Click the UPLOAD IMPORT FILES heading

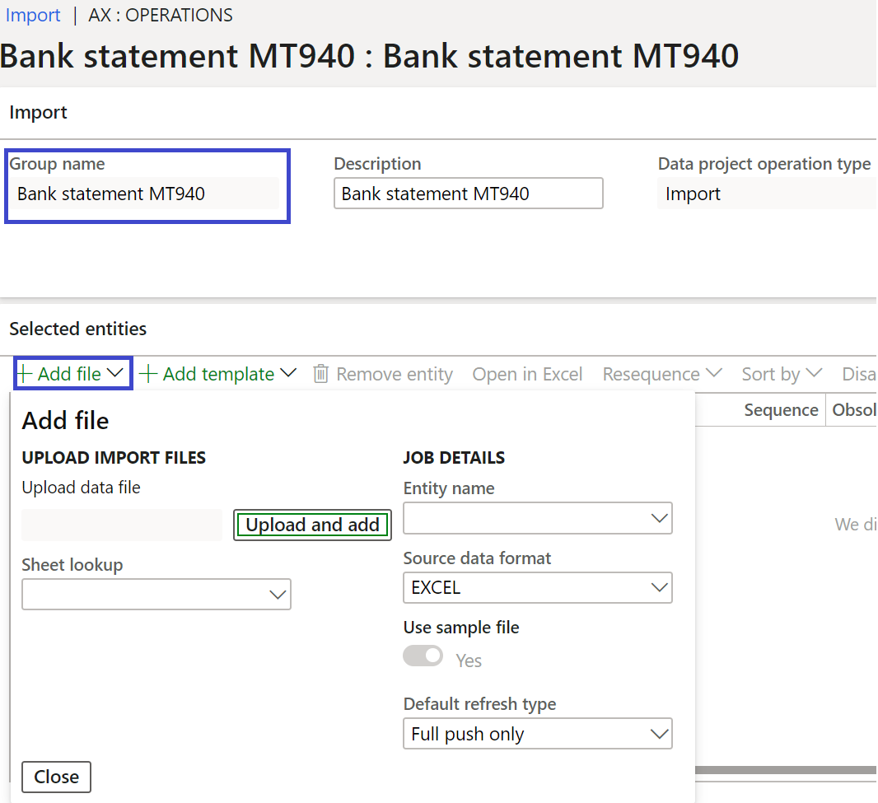[114, 457]
